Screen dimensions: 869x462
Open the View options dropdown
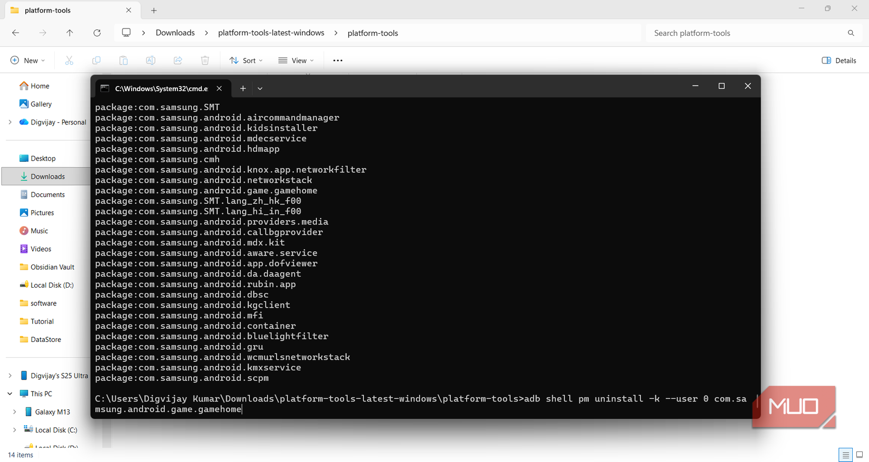tap(296, 61)
